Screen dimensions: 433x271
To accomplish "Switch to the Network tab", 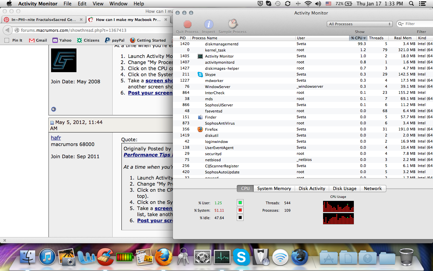I will (373, 188).
